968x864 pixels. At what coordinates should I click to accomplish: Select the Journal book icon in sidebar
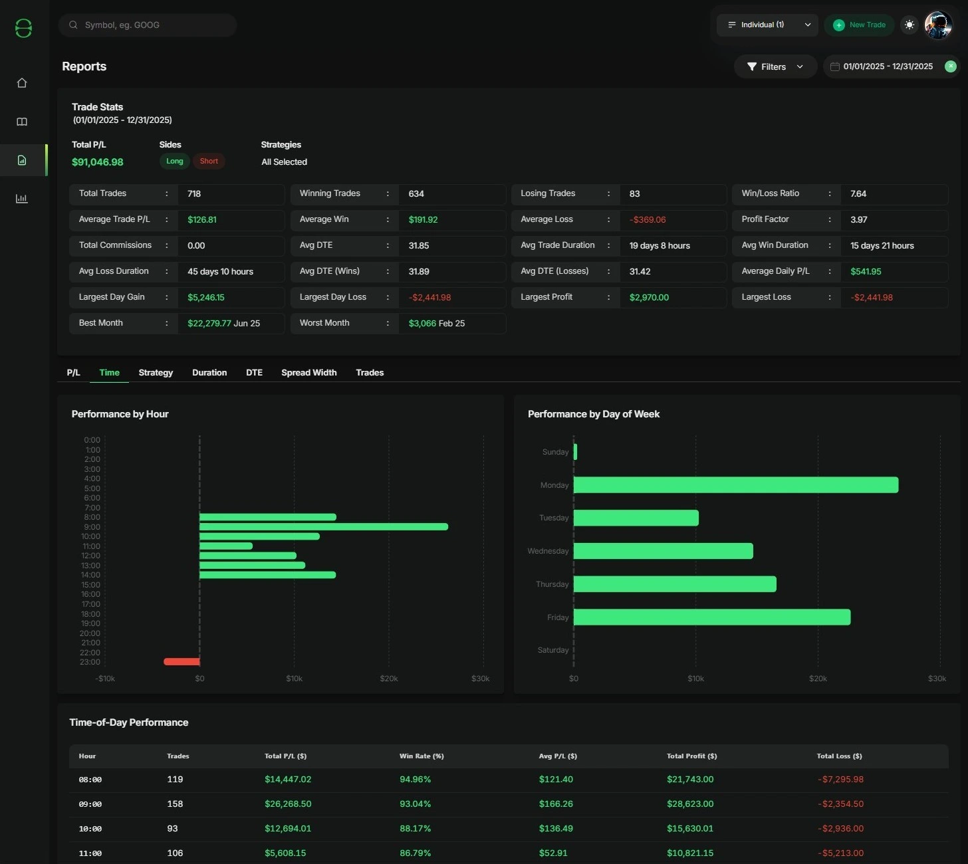pyautogui.click(x=22, y=122)
